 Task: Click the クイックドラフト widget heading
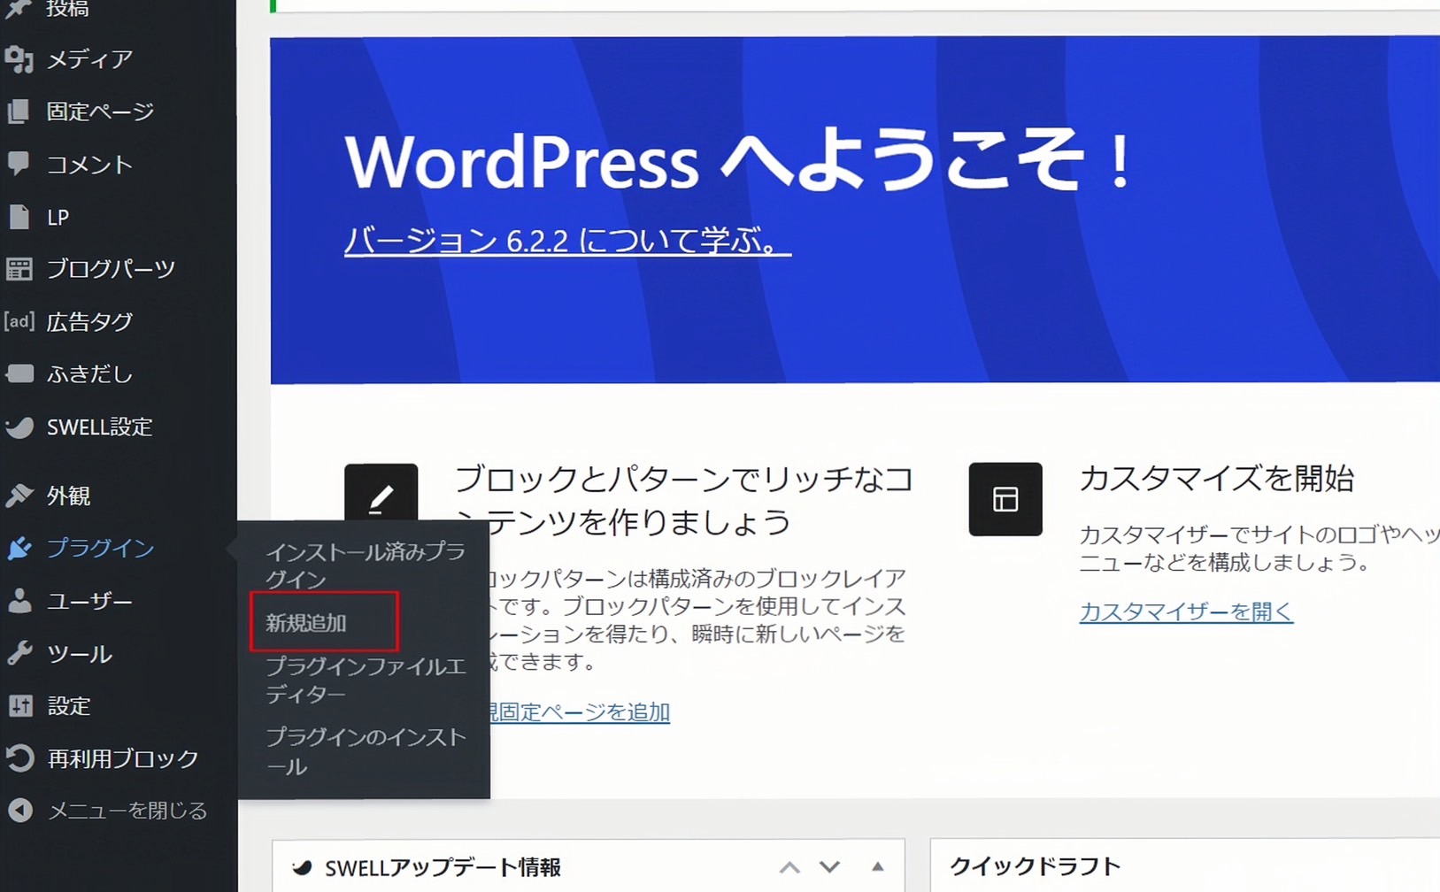(x=1035, y=866)
